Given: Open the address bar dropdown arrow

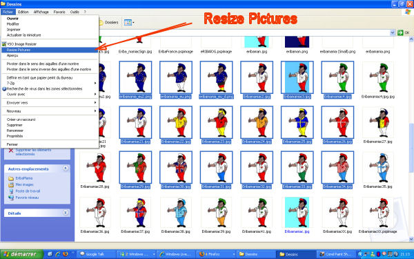Looking at the screenshot, I should point(393,32).
